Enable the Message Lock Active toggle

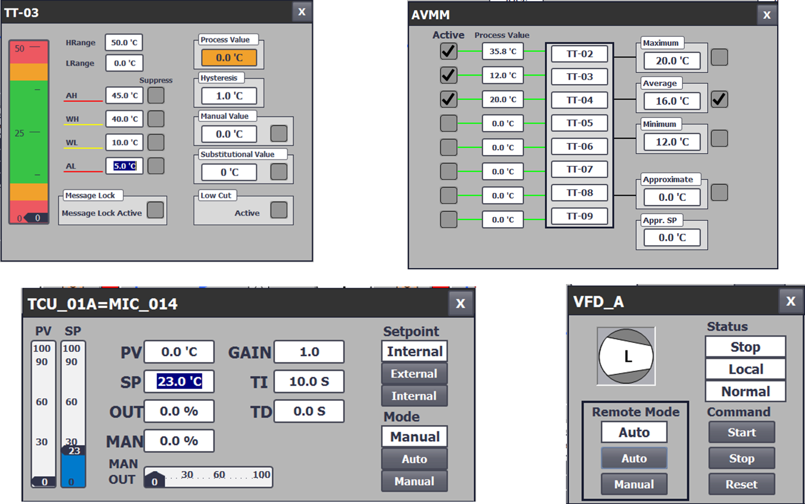[155, 210]
